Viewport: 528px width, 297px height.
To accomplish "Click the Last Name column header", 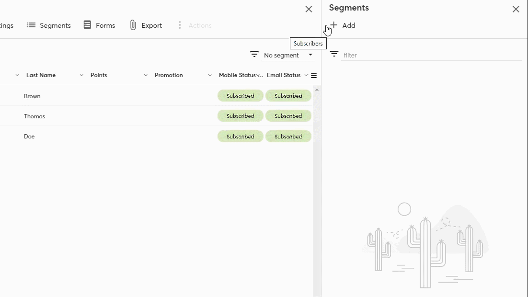I will tap(41, 75).
